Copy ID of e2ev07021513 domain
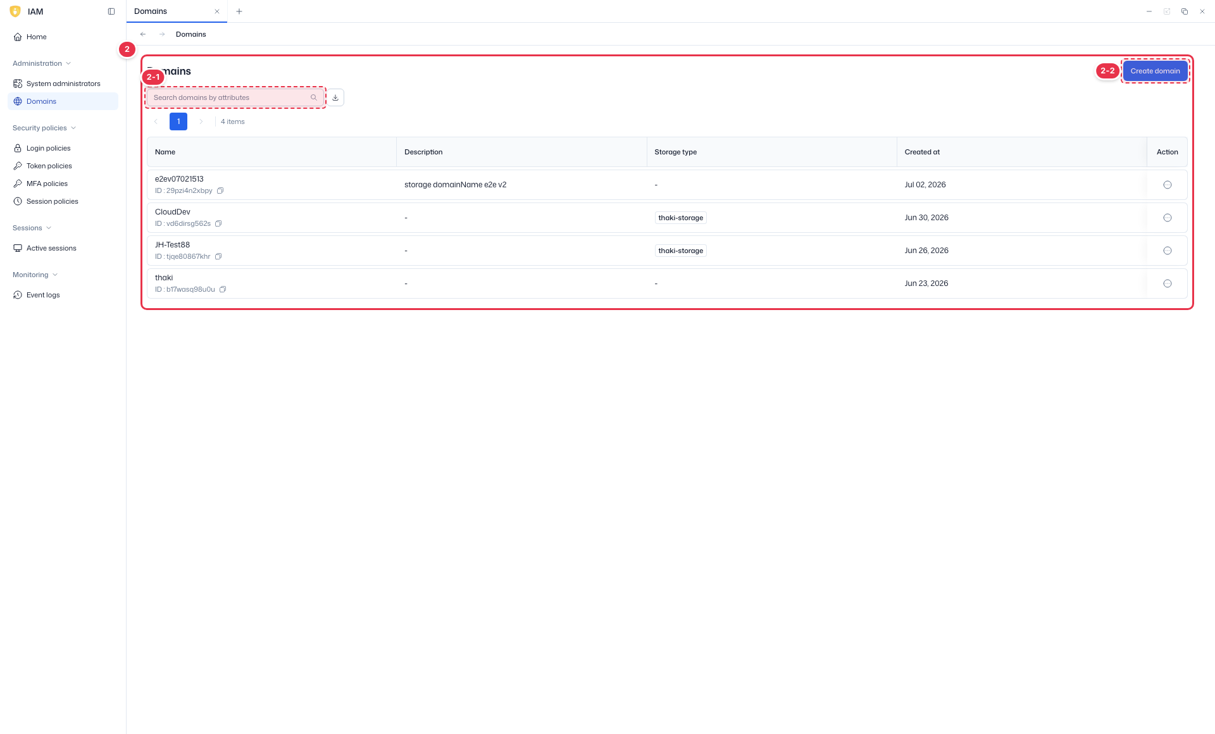This screenshot has height=734, width=1215. tap(220, 190)
